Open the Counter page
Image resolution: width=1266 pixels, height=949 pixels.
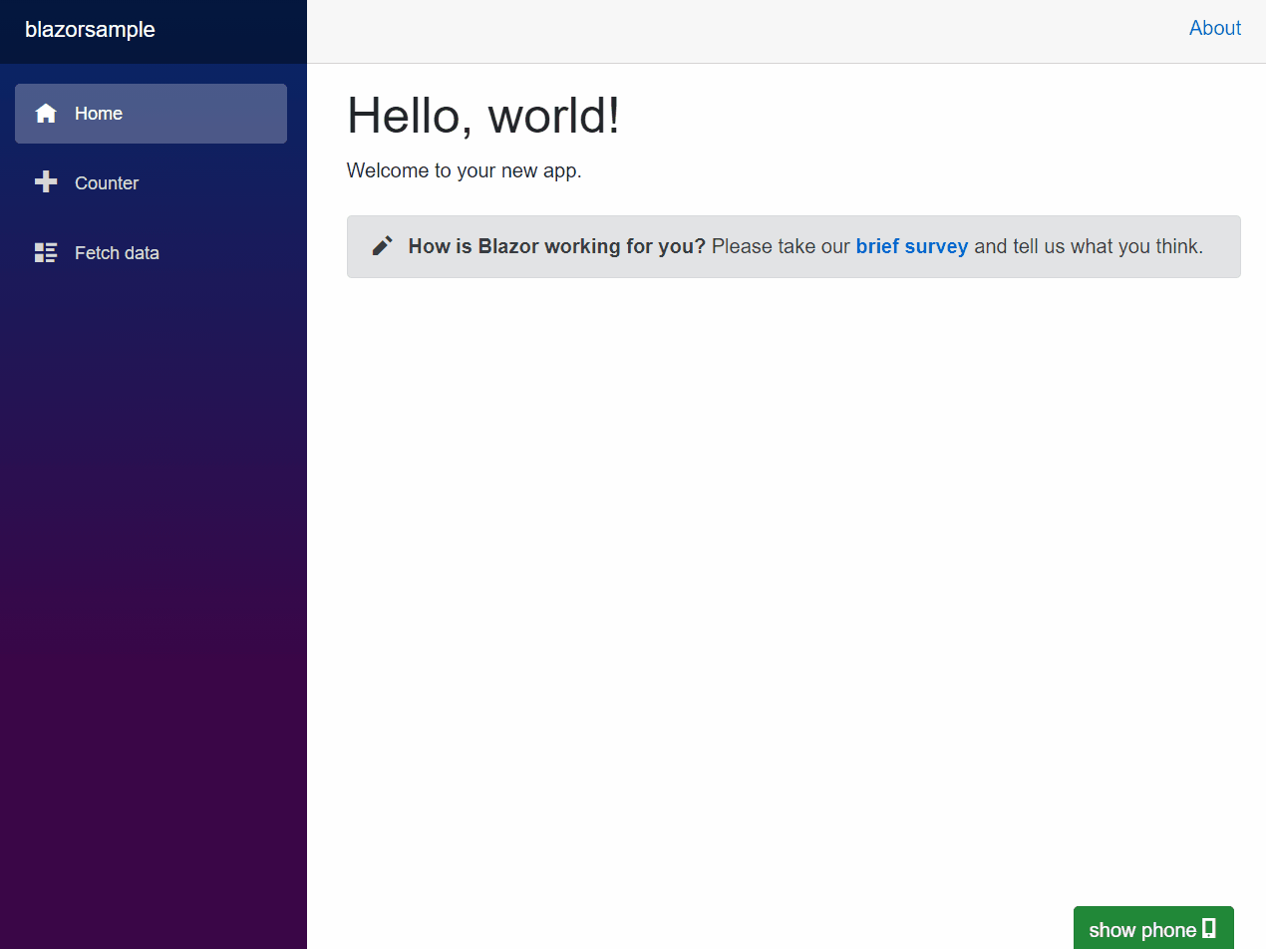pos(107,182)
